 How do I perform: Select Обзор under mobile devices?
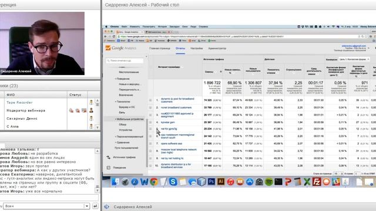point(123,124)
